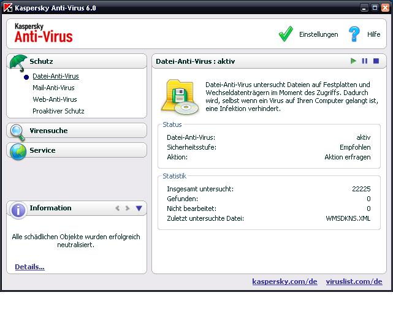Click the magnifying glass Virensuche icon
Screen dimensions: 393x314
(18, 132)
